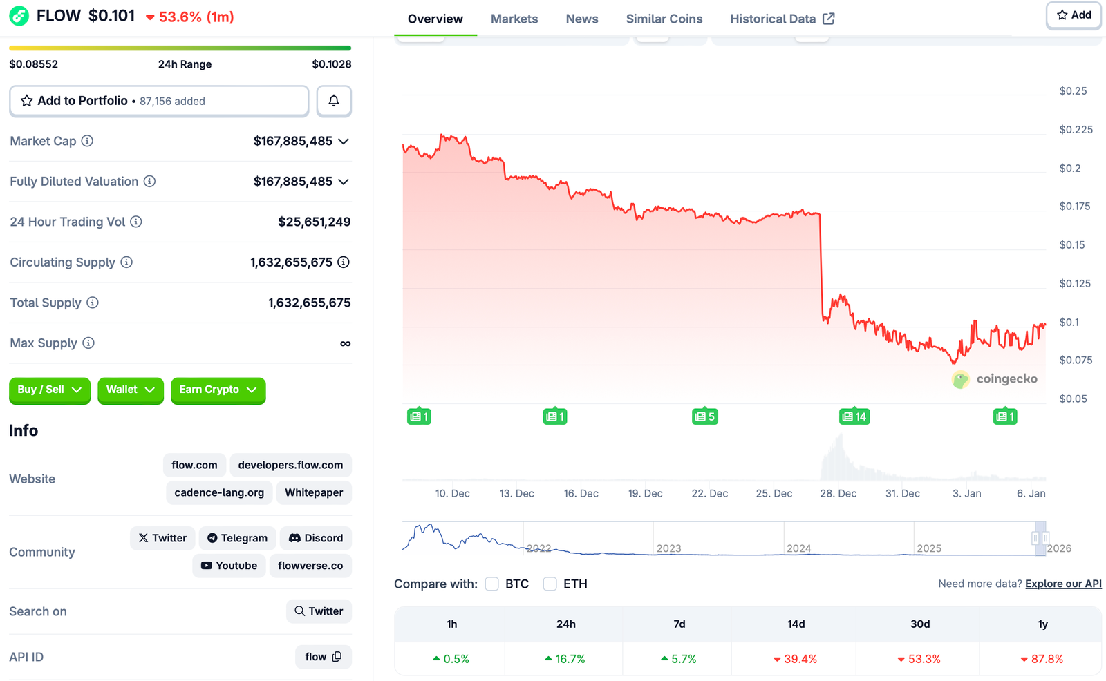Click the Circulating Supply info icon
The height and width of the screenshot is (681, 1106).
[126, 262]
